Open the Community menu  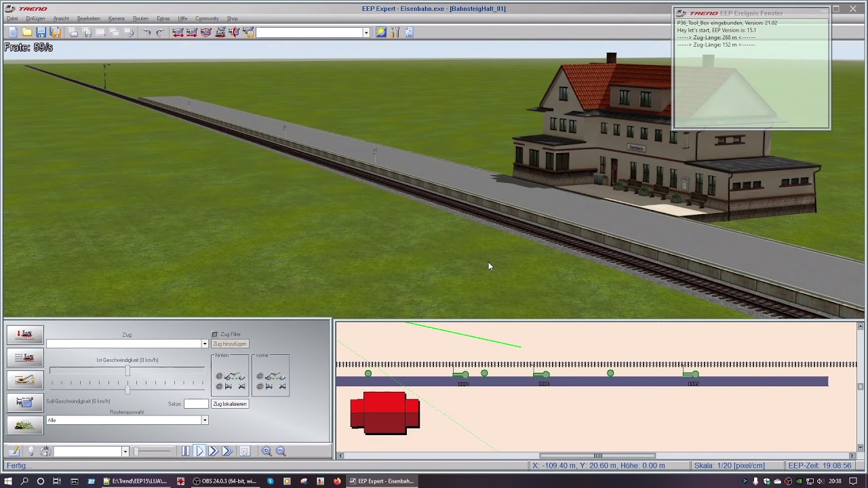click(207, 18)
